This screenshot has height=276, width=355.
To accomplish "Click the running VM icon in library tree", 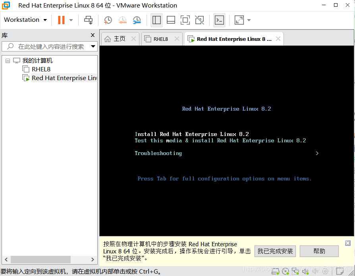I will click(26, 78).
